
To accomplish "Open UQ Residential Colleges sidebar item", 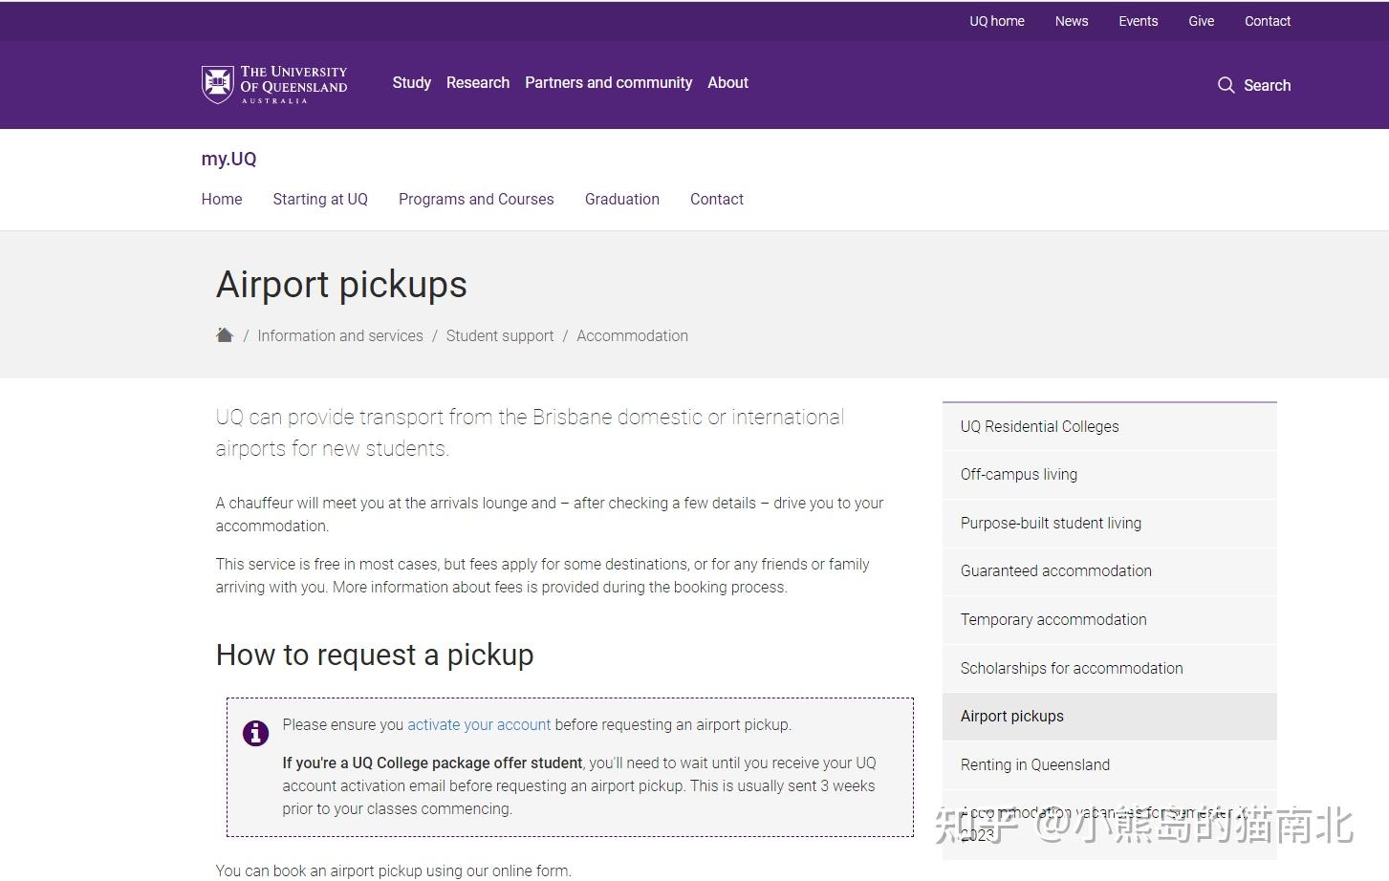I will (x=1039, y=426).
